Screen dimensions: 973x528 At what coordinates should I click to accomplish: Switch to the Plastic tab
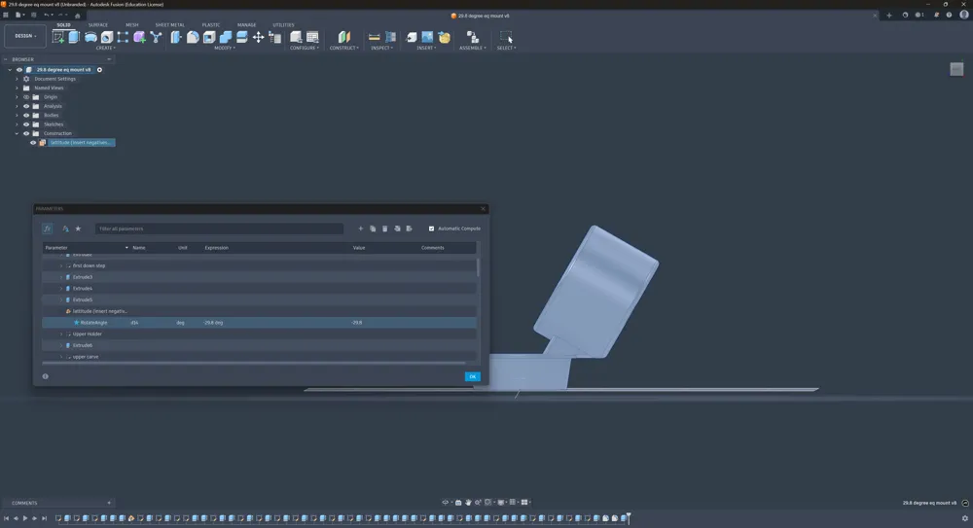211,25
